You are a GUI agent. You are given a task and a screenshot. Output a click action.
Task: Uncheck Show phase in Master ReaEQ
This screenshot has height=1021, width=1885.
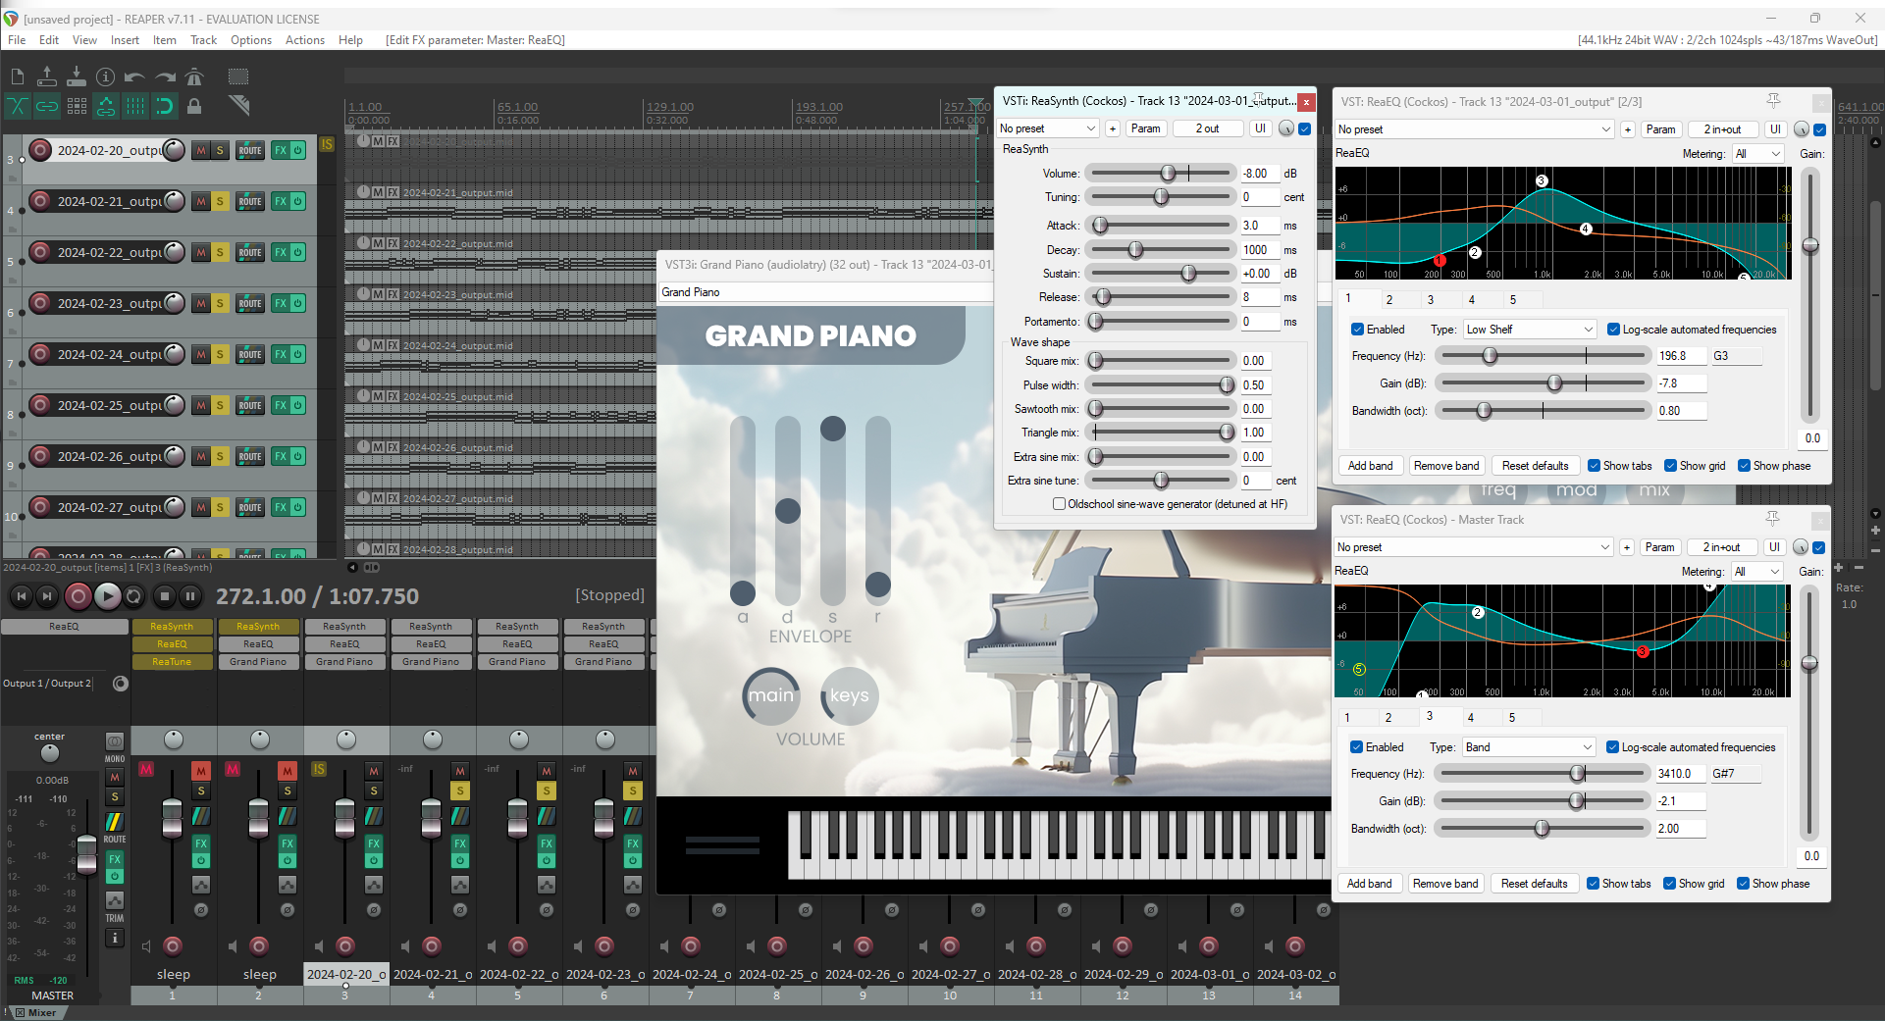click(1743, 884)
